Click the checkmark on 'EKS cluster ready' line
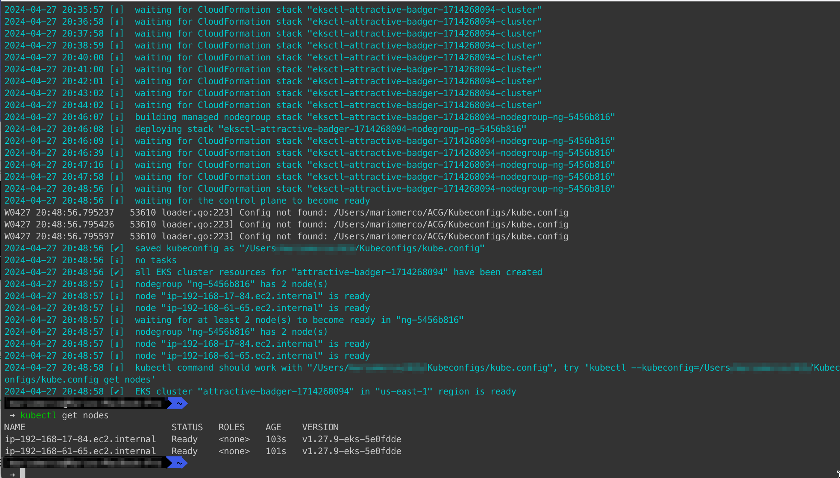Screen dimensions: 840x478 click(117, 391)
